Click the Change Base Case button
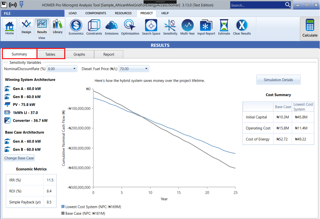 tap(19, 158)
